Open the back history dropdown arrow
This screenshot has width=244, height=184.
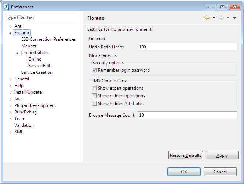(214, 18)
